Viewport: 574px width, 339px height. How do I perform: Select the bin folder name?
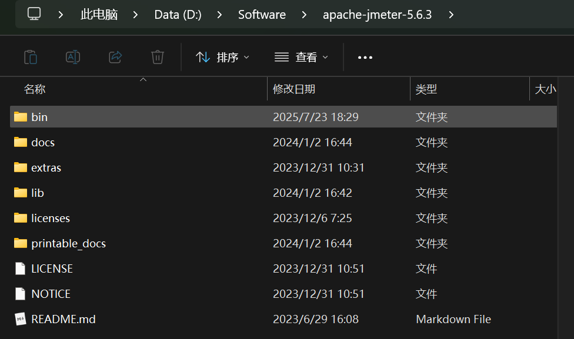coord(39,117)
